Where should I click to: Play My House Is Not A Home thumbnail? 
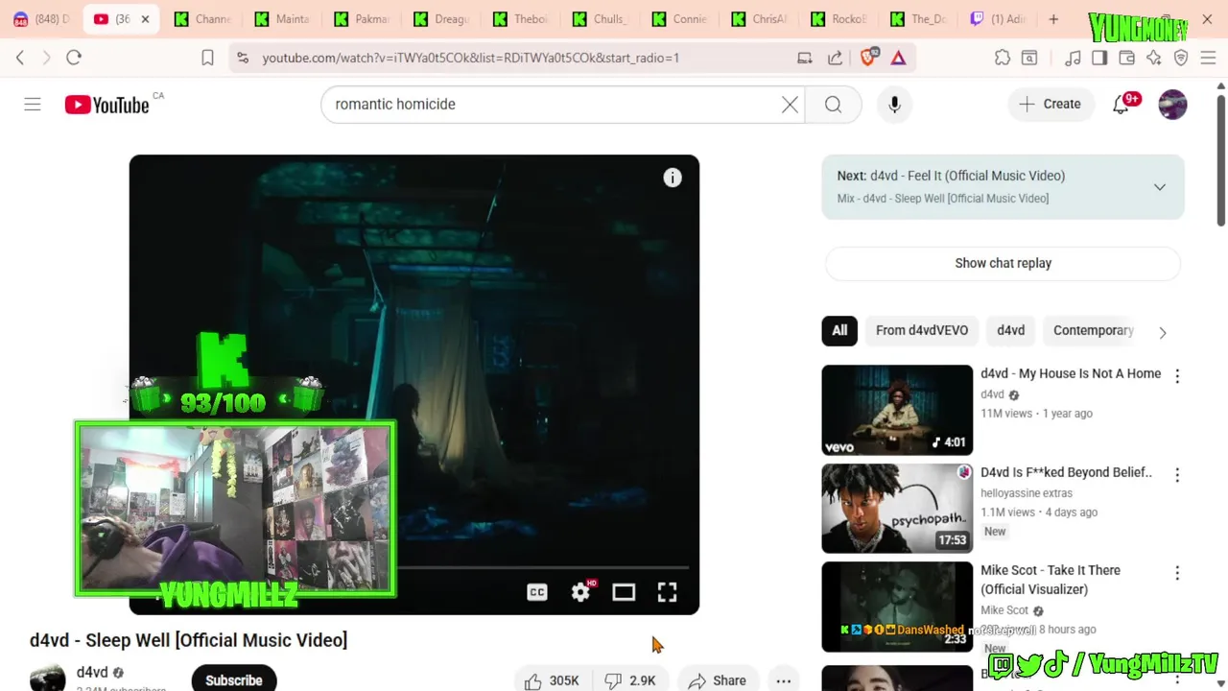[x=897, y=410]
